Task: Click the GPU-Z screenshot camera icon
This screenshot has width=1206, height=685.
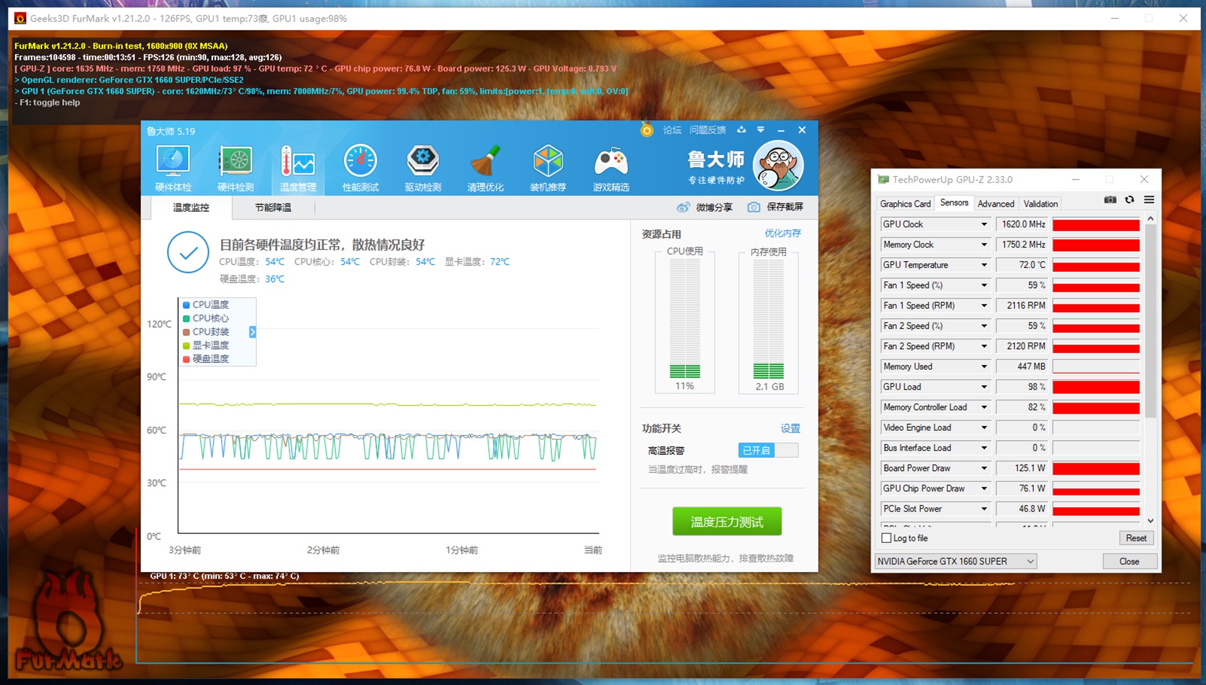Action: 1110,200
